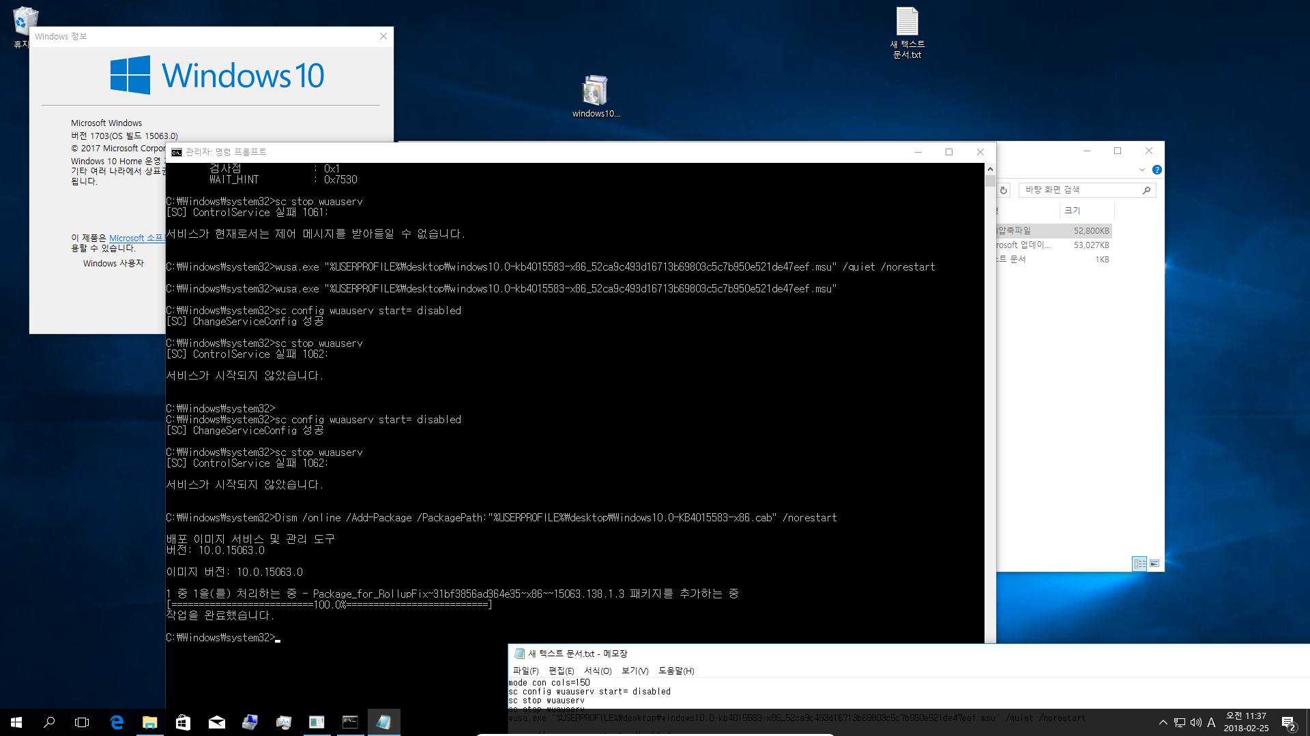Click the Explorer search magnifier icon
1310x736 pixels.
pos(1147,190)
